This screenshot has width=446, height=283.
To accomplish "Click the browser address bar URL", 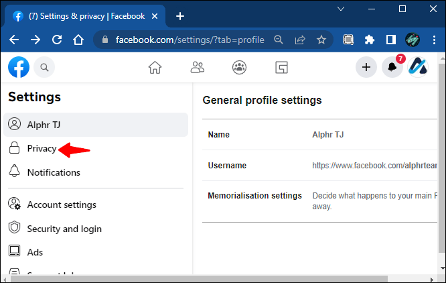I will pos(190,40).
